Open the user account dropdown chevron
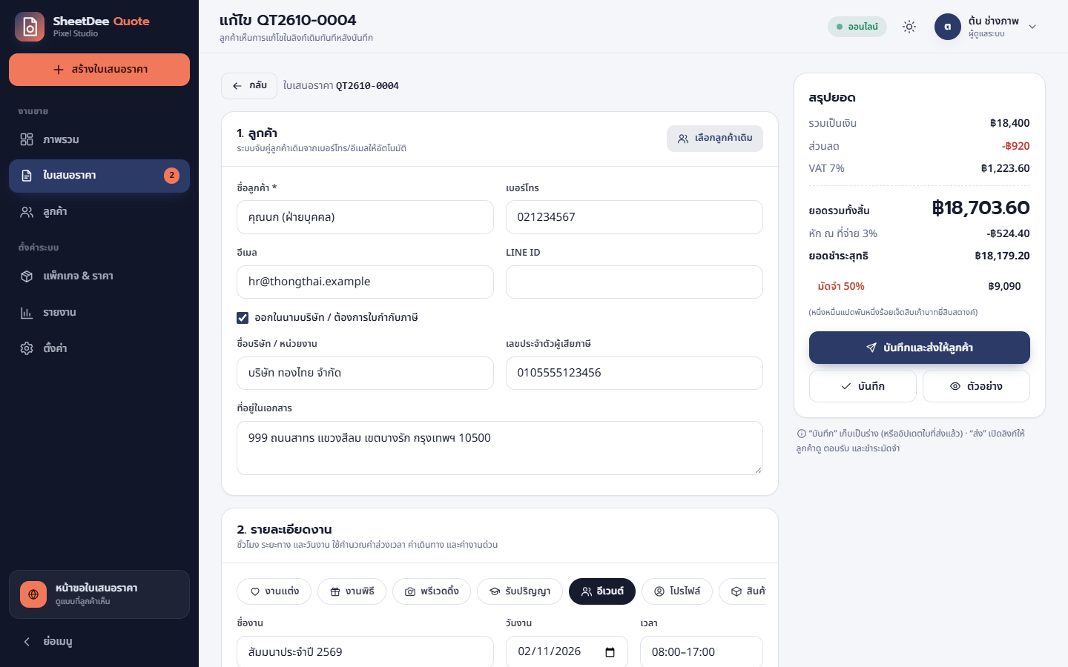This screenshot has width=1068, height=667. click(x=1032, y=27)
